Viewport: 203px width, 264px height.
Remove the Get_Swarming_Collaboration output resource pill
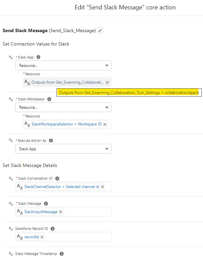click(x=107, y=82)
